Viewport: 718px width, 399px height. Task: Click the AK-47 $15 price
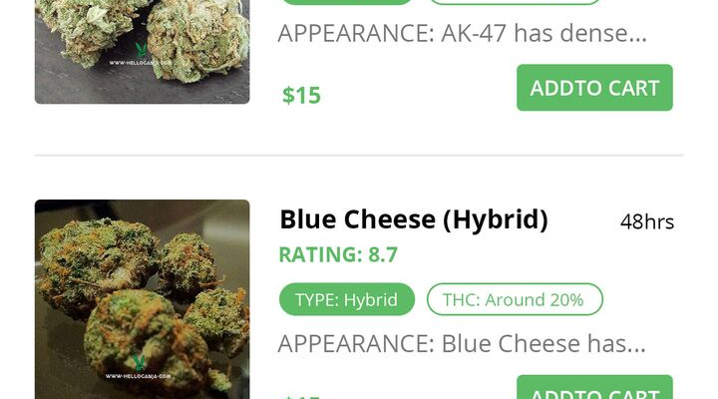point(301,96)
